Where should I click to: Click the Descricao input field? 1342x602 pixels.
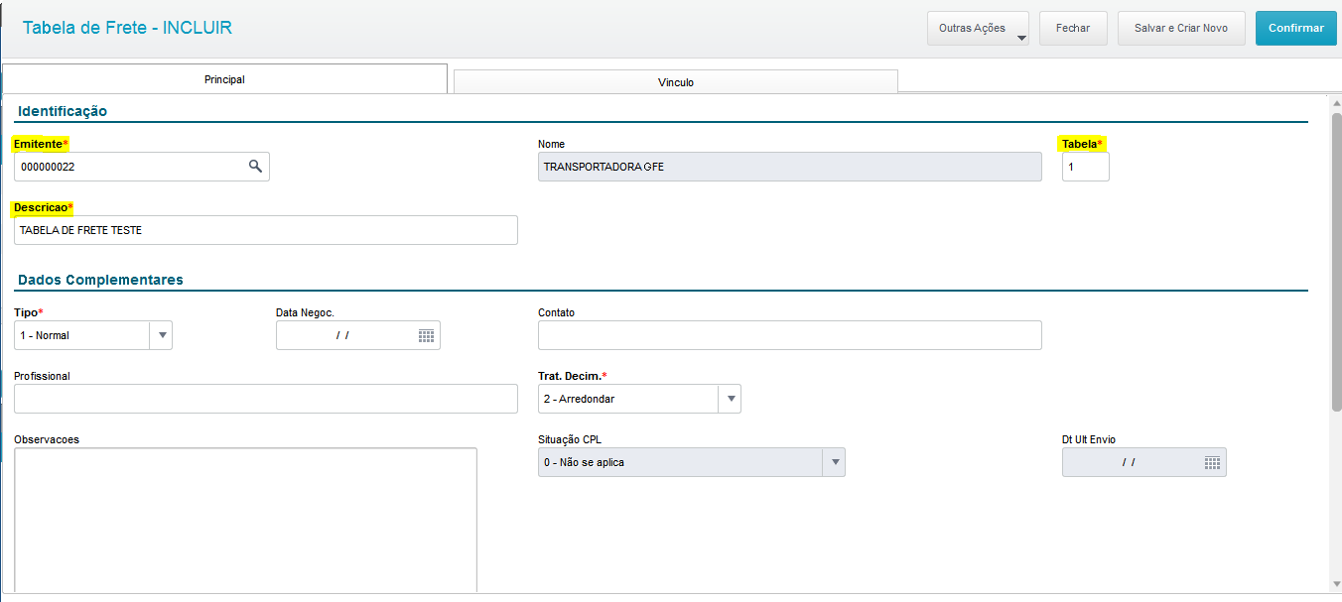pyautogui.click(x=266, y=230)
